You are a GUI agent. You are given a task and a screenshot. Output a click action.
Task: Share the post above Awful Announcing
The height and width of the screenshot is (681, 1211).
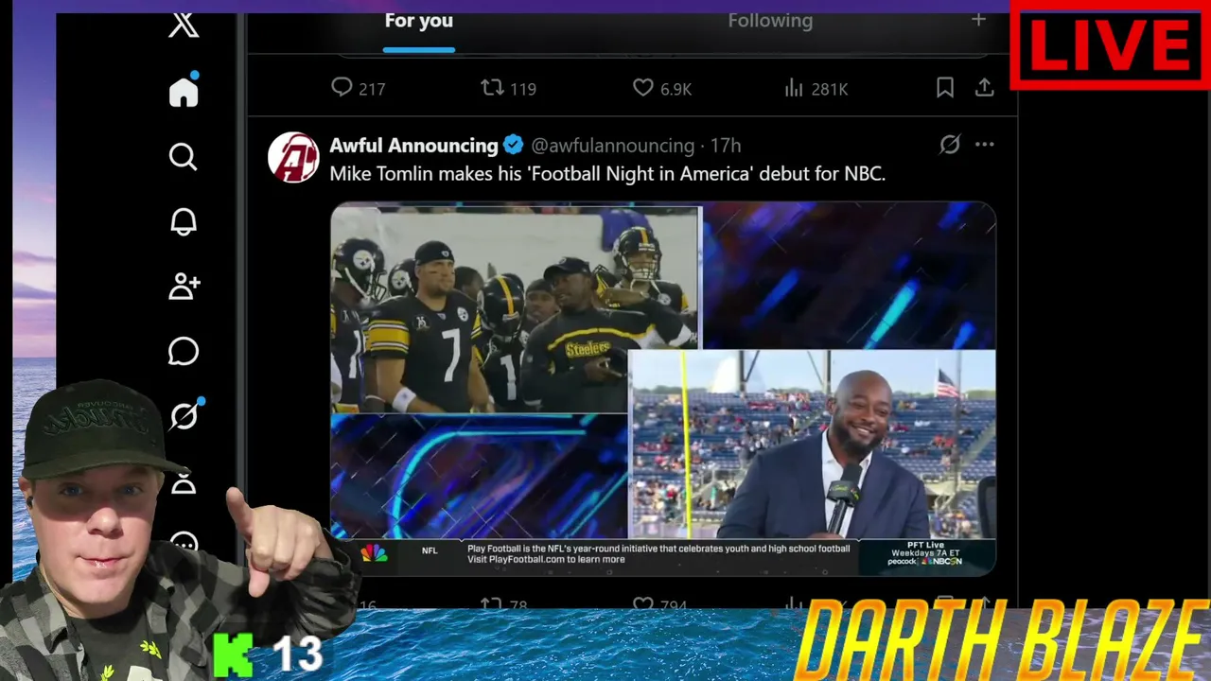984,88
